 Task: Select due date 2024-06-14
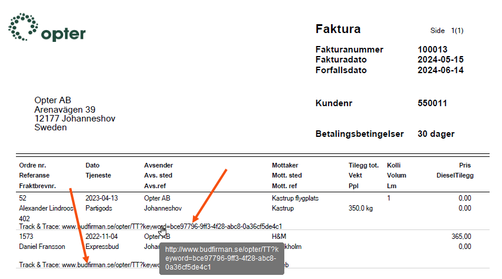(441, 70)
